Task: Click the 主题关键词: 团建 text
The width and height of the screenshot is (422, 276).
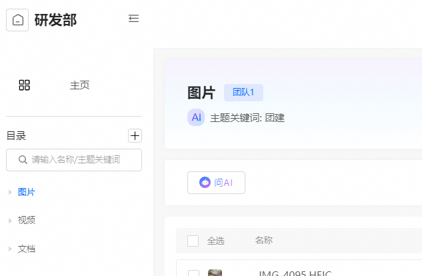Action: tap(247, 118)
